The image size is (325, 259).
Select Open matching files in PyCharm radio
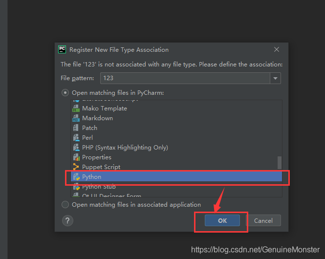point(65,93)
